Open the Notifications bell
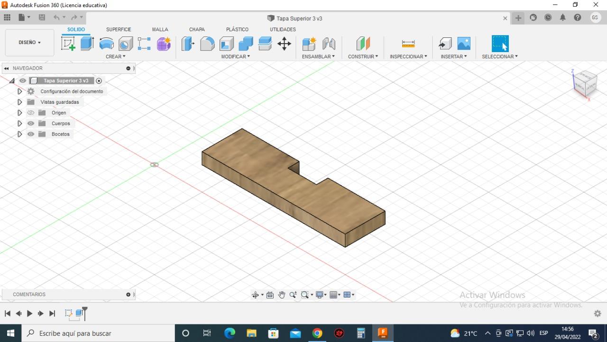 point(563,18)
